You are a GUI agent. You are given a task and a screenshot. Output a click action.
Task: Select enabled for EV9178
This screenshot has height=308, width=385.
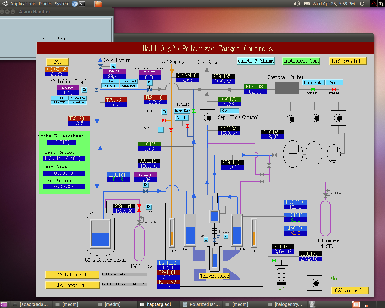click(x=129, y=86)
